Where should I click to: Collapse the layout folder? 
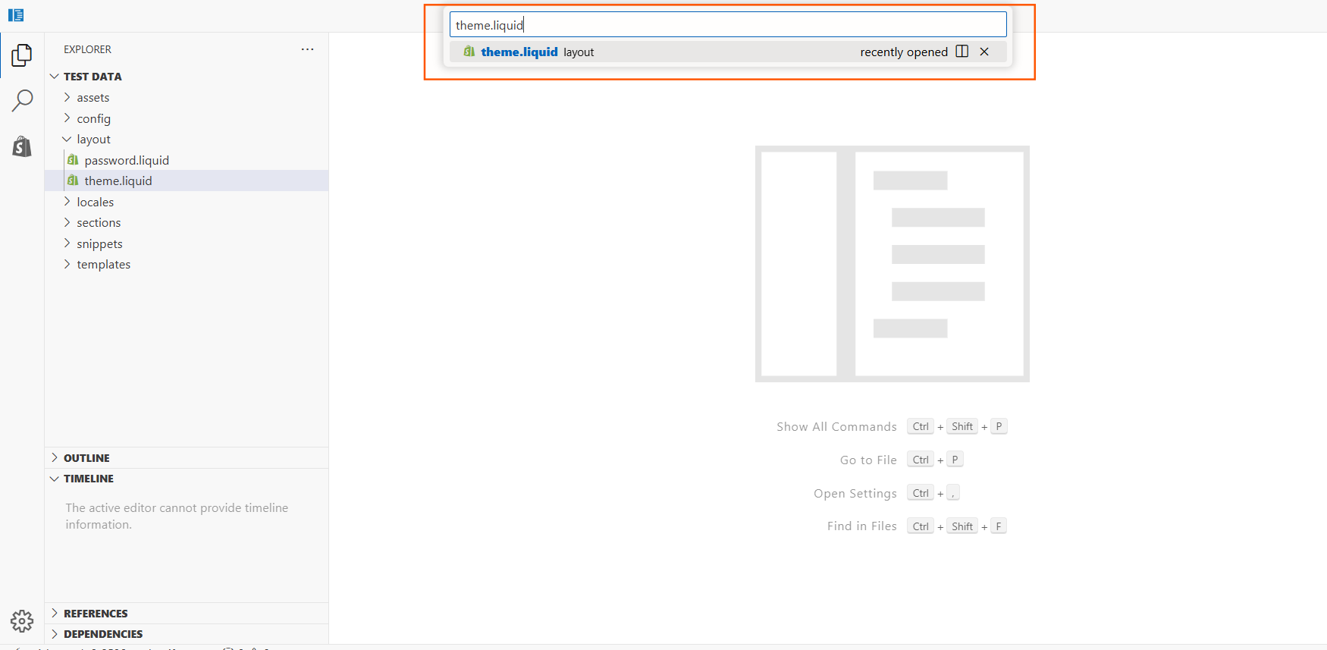[x=93, y=140]
